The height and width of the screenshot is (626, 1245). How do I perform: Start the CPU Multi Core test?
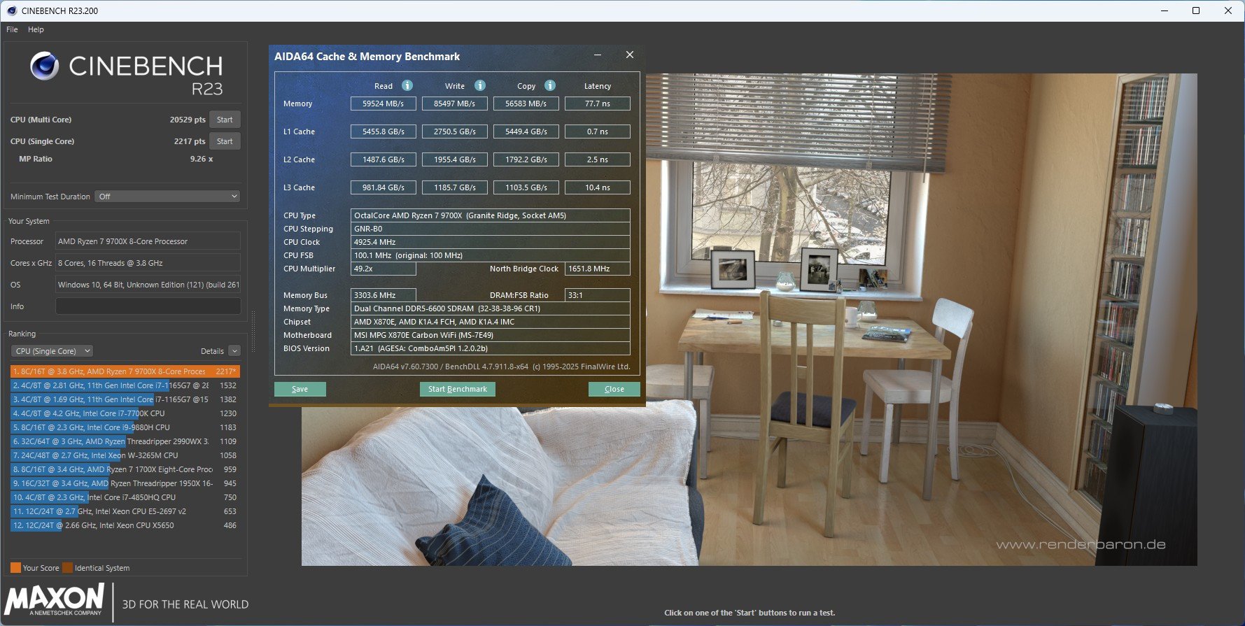coord(225,120)
